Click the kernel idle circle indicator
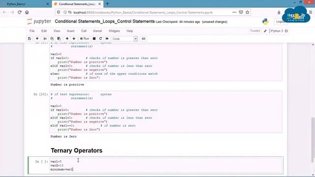315x177 pixels. click(x=286, y=31)
